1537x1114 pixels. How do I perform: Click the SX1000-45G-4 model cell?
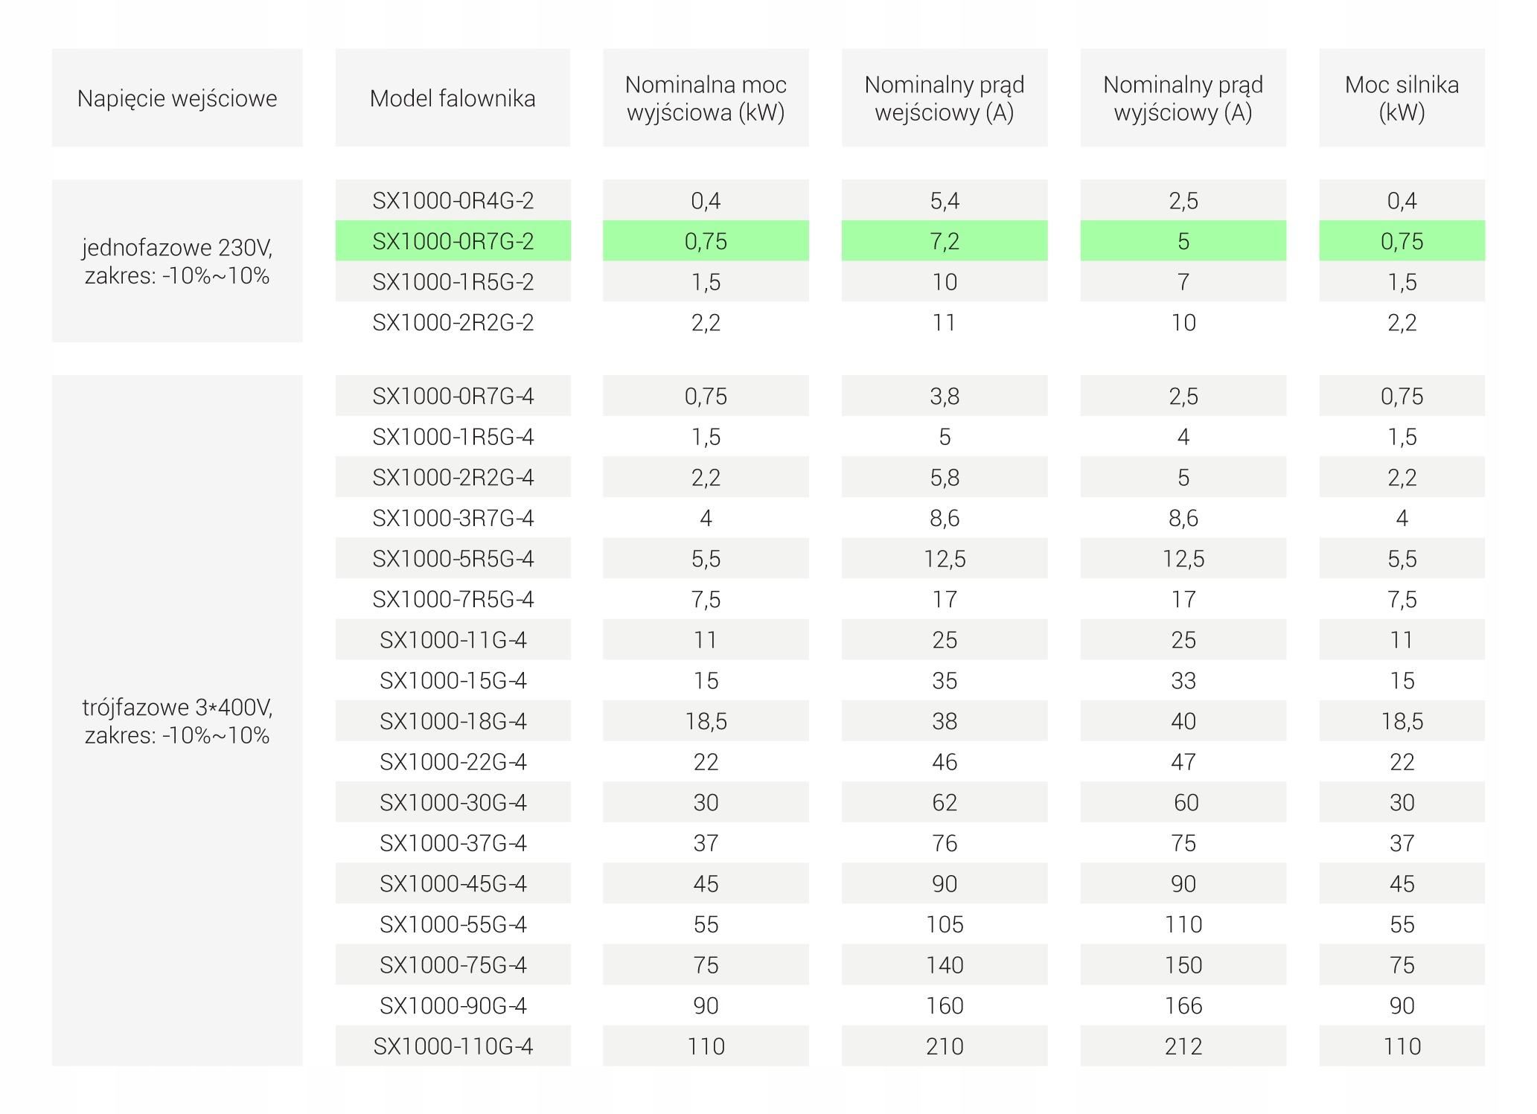(453, 883)
